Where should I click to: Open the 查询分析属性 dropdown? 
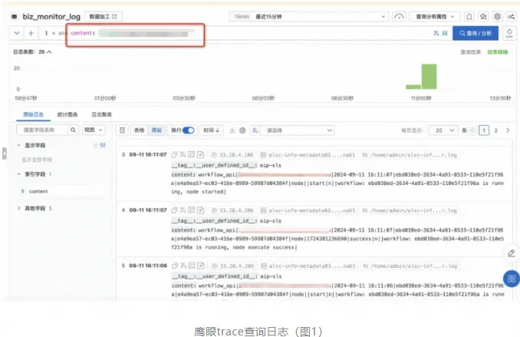[435, 17]
